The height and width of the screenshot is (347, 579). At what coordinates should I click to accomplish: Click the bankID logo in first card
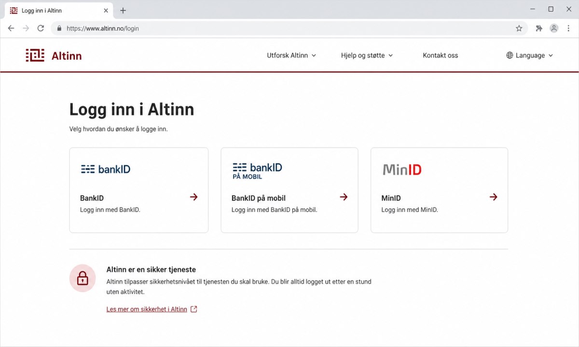coord(106,169)
